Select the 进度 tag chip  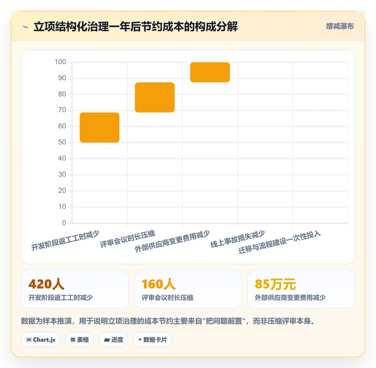(113, 340)
